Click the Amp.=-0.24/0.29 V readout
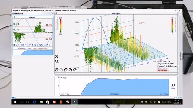Image resolution: width=193 pixels, height=108 pixels. coord(40,49)
